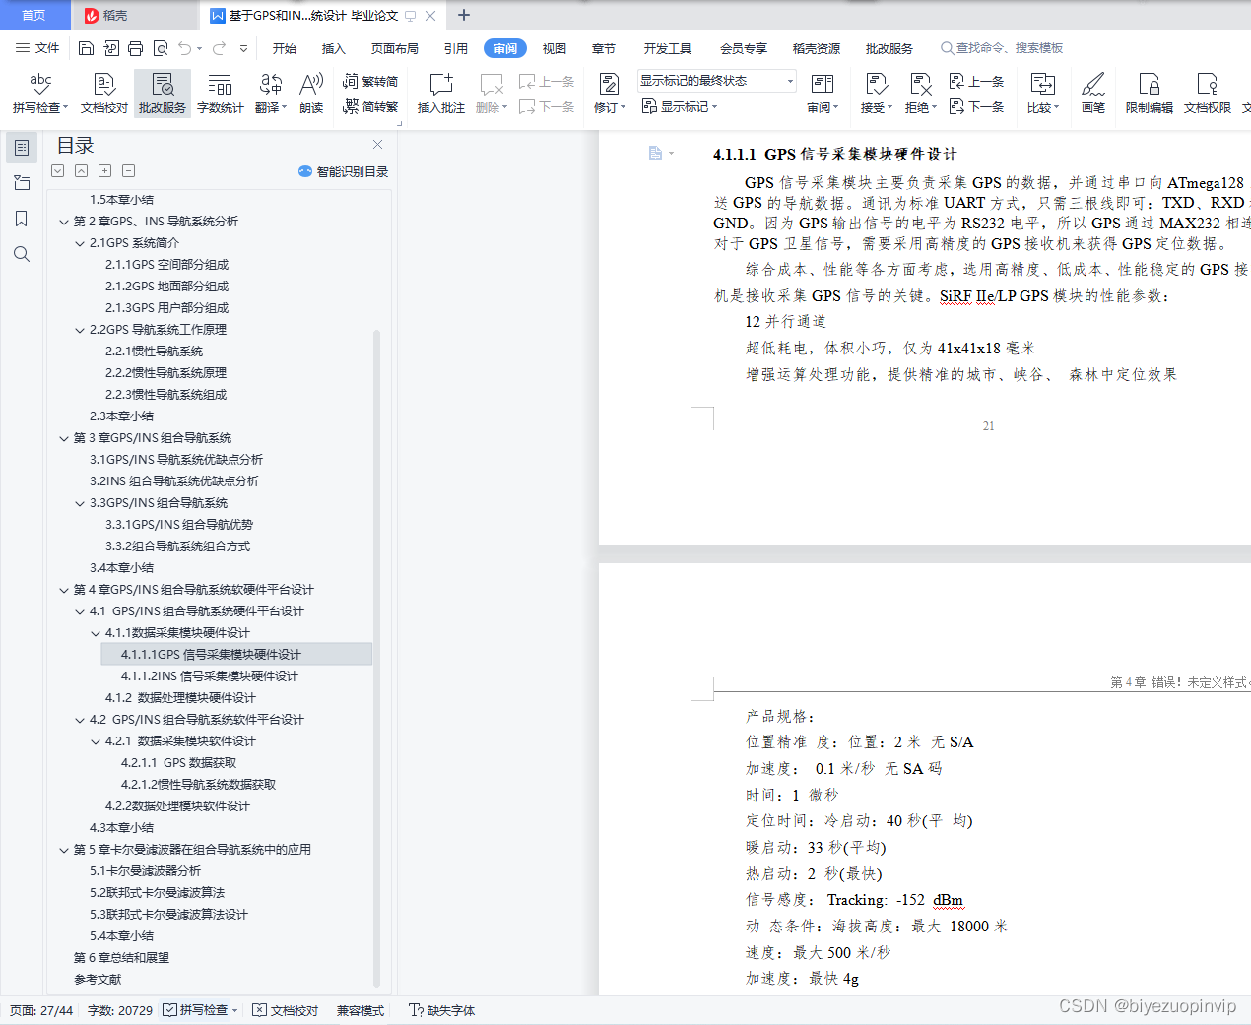Open the 画笔 annotation brush tool
The width and height of the screenshot is (1251, 1025).
pyautogui.click(x=1093, y=94)
